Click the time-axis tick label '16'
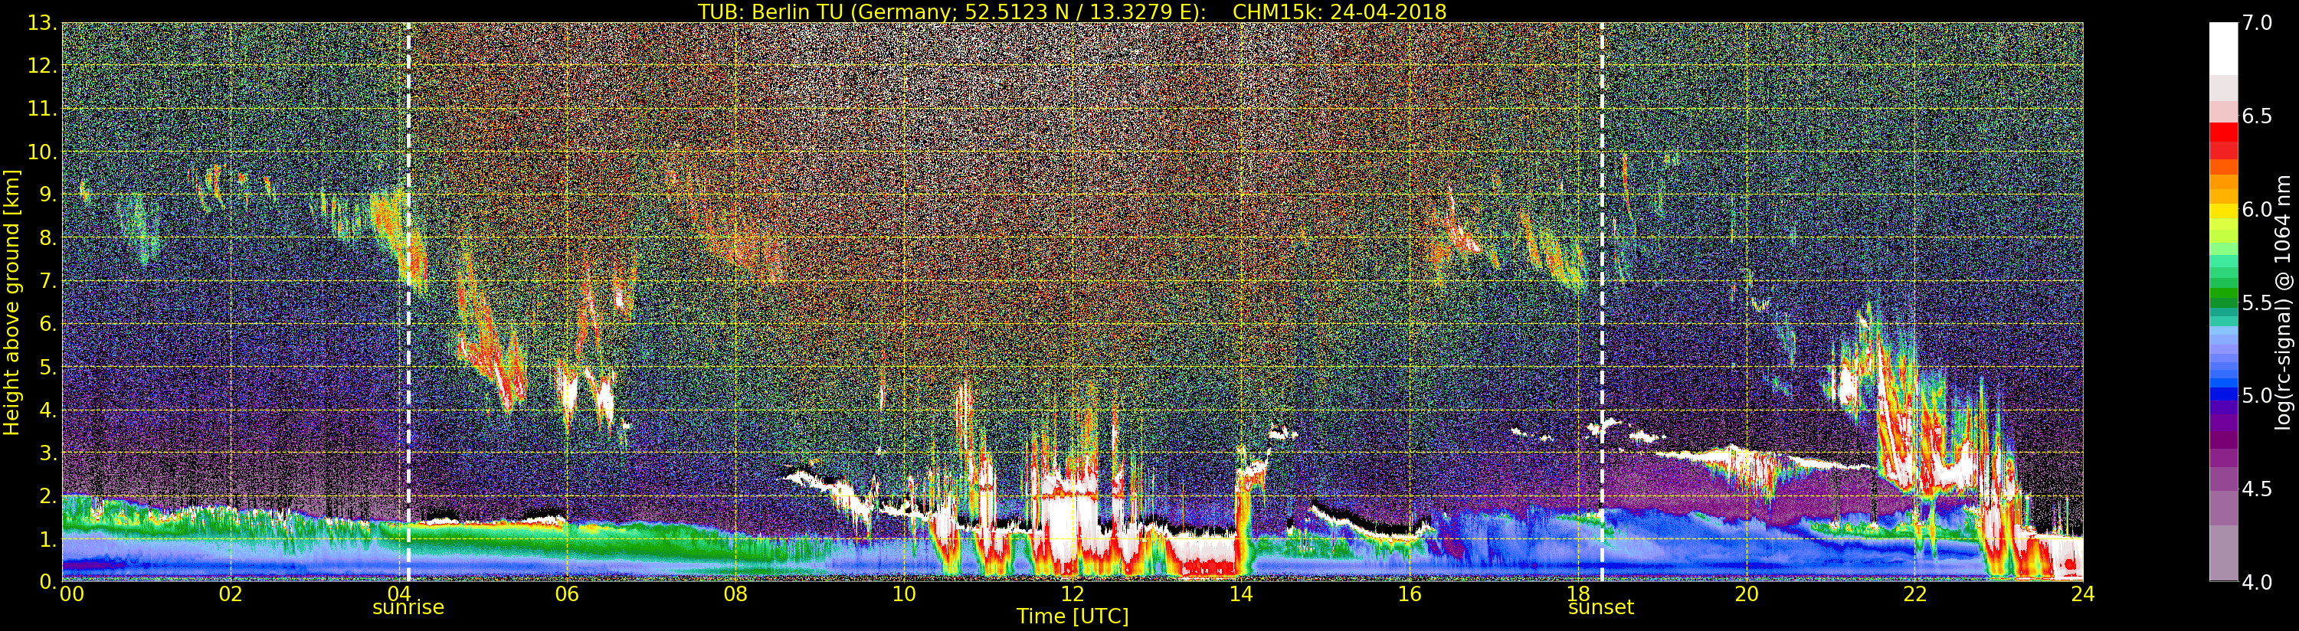 [x=1410, y=593]
